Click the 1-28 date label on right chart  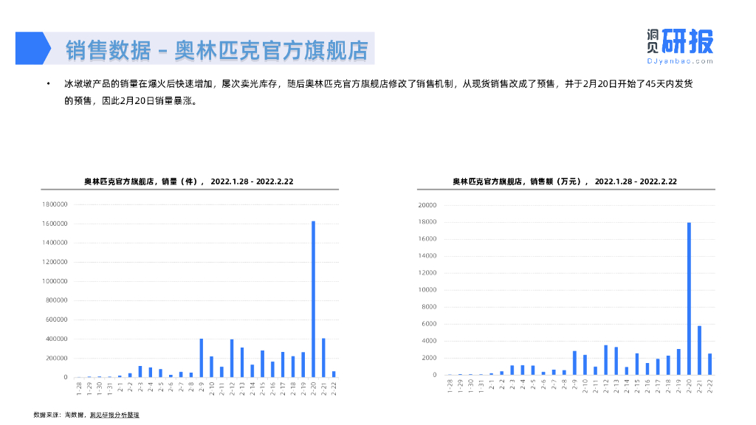click(450, 386)
